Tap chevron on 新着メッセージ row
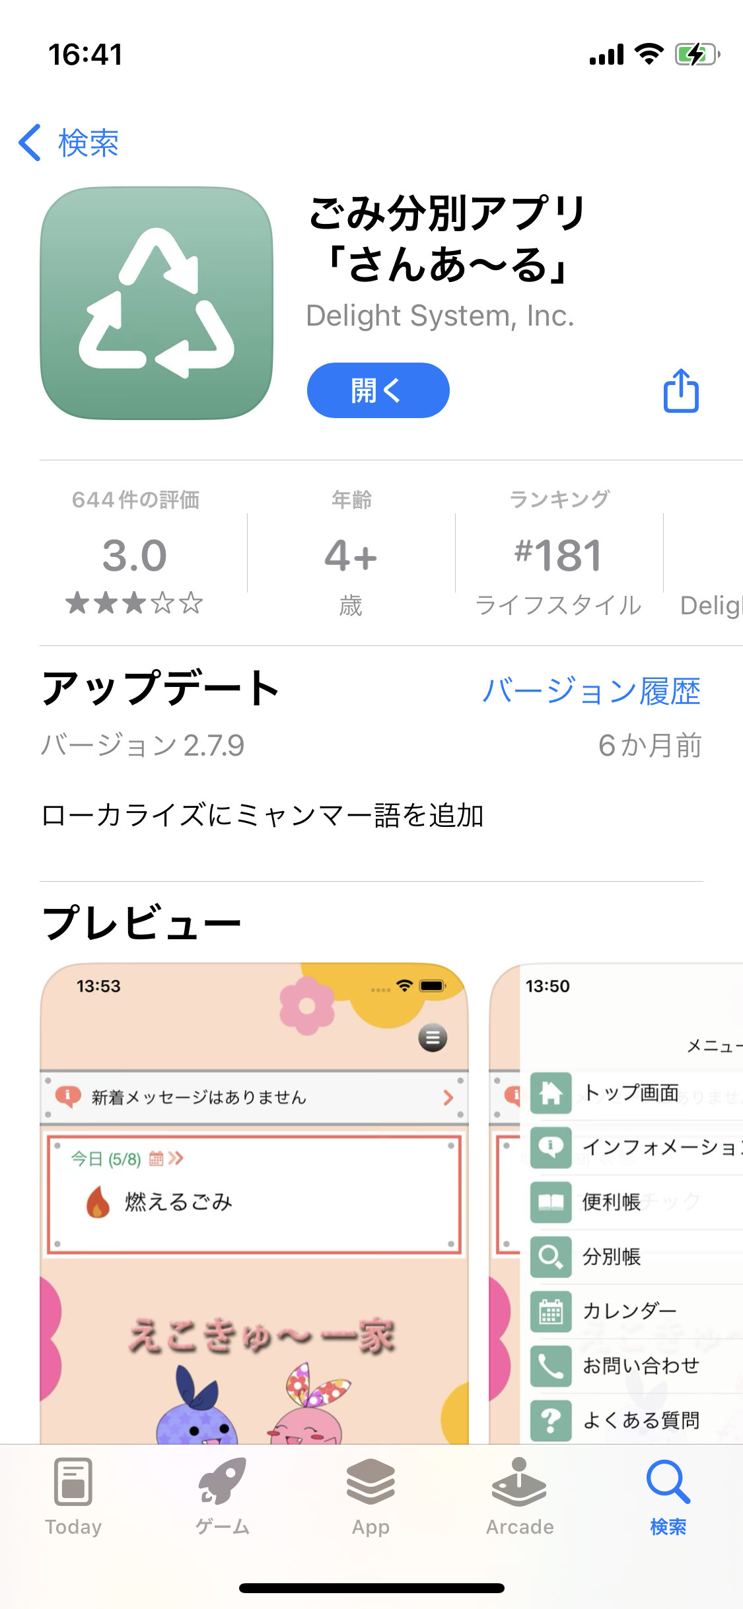 point(448,1097)
